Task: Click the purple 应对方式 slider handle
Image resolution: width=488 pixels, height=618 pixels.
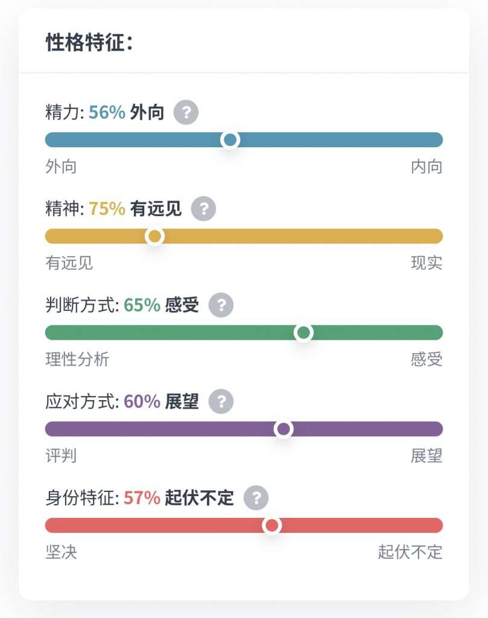Action: (x=284, y=429)
